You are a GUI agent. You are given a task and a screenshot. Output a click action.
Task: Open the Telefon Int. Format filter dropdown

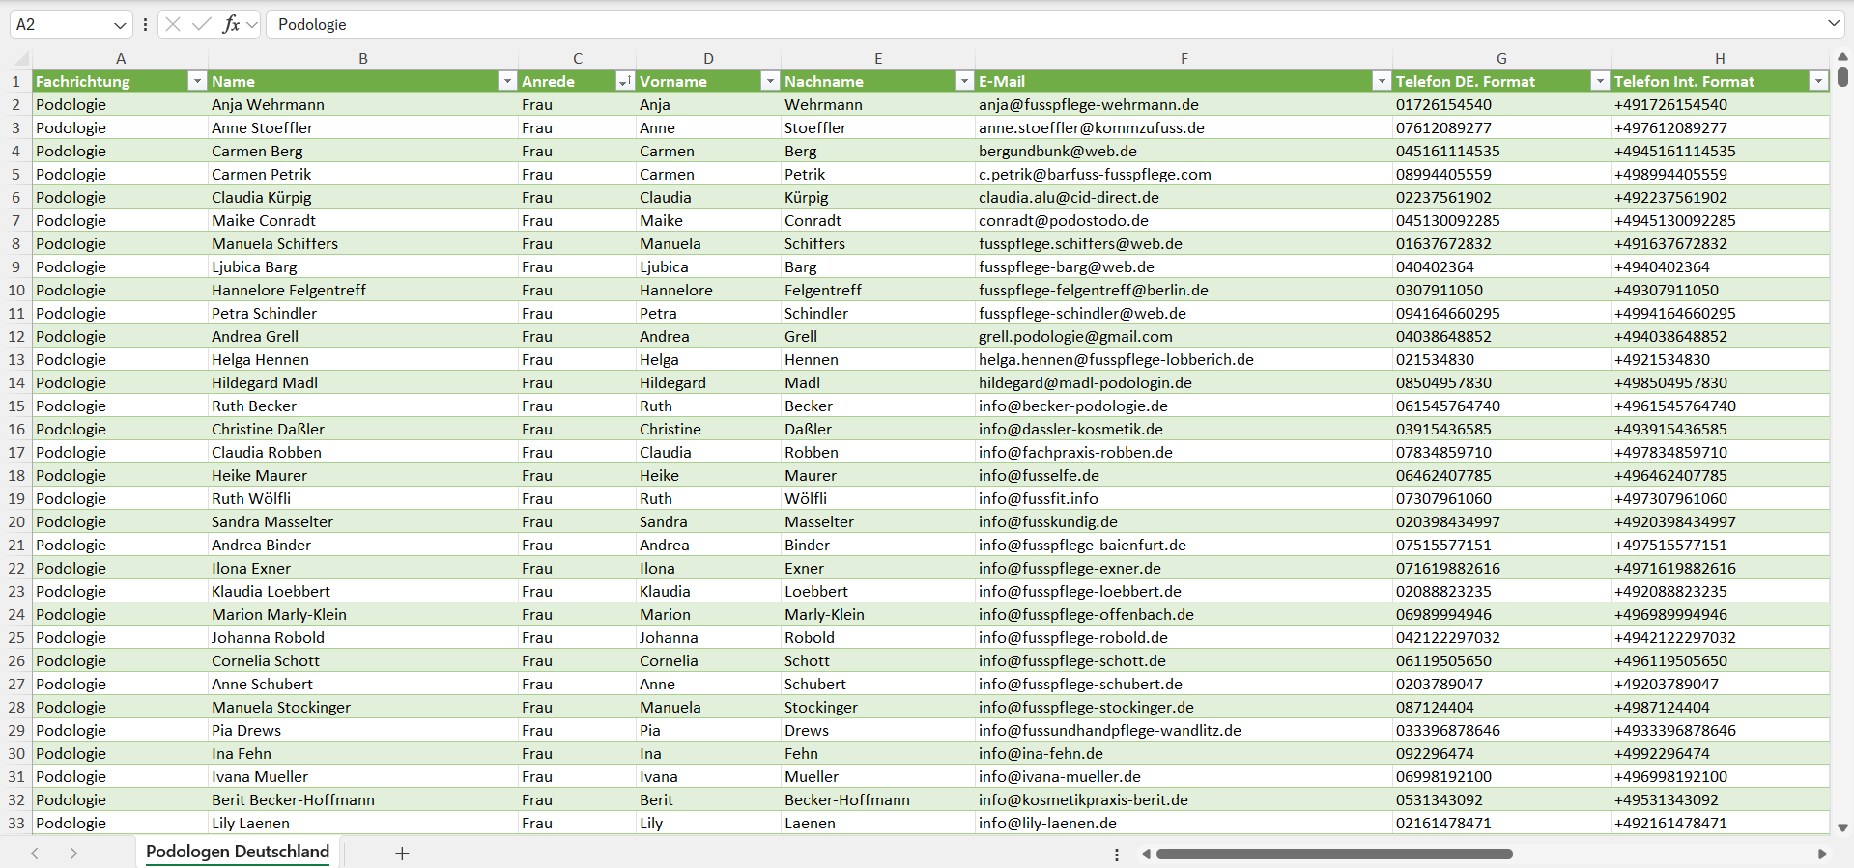point(1818,81)
